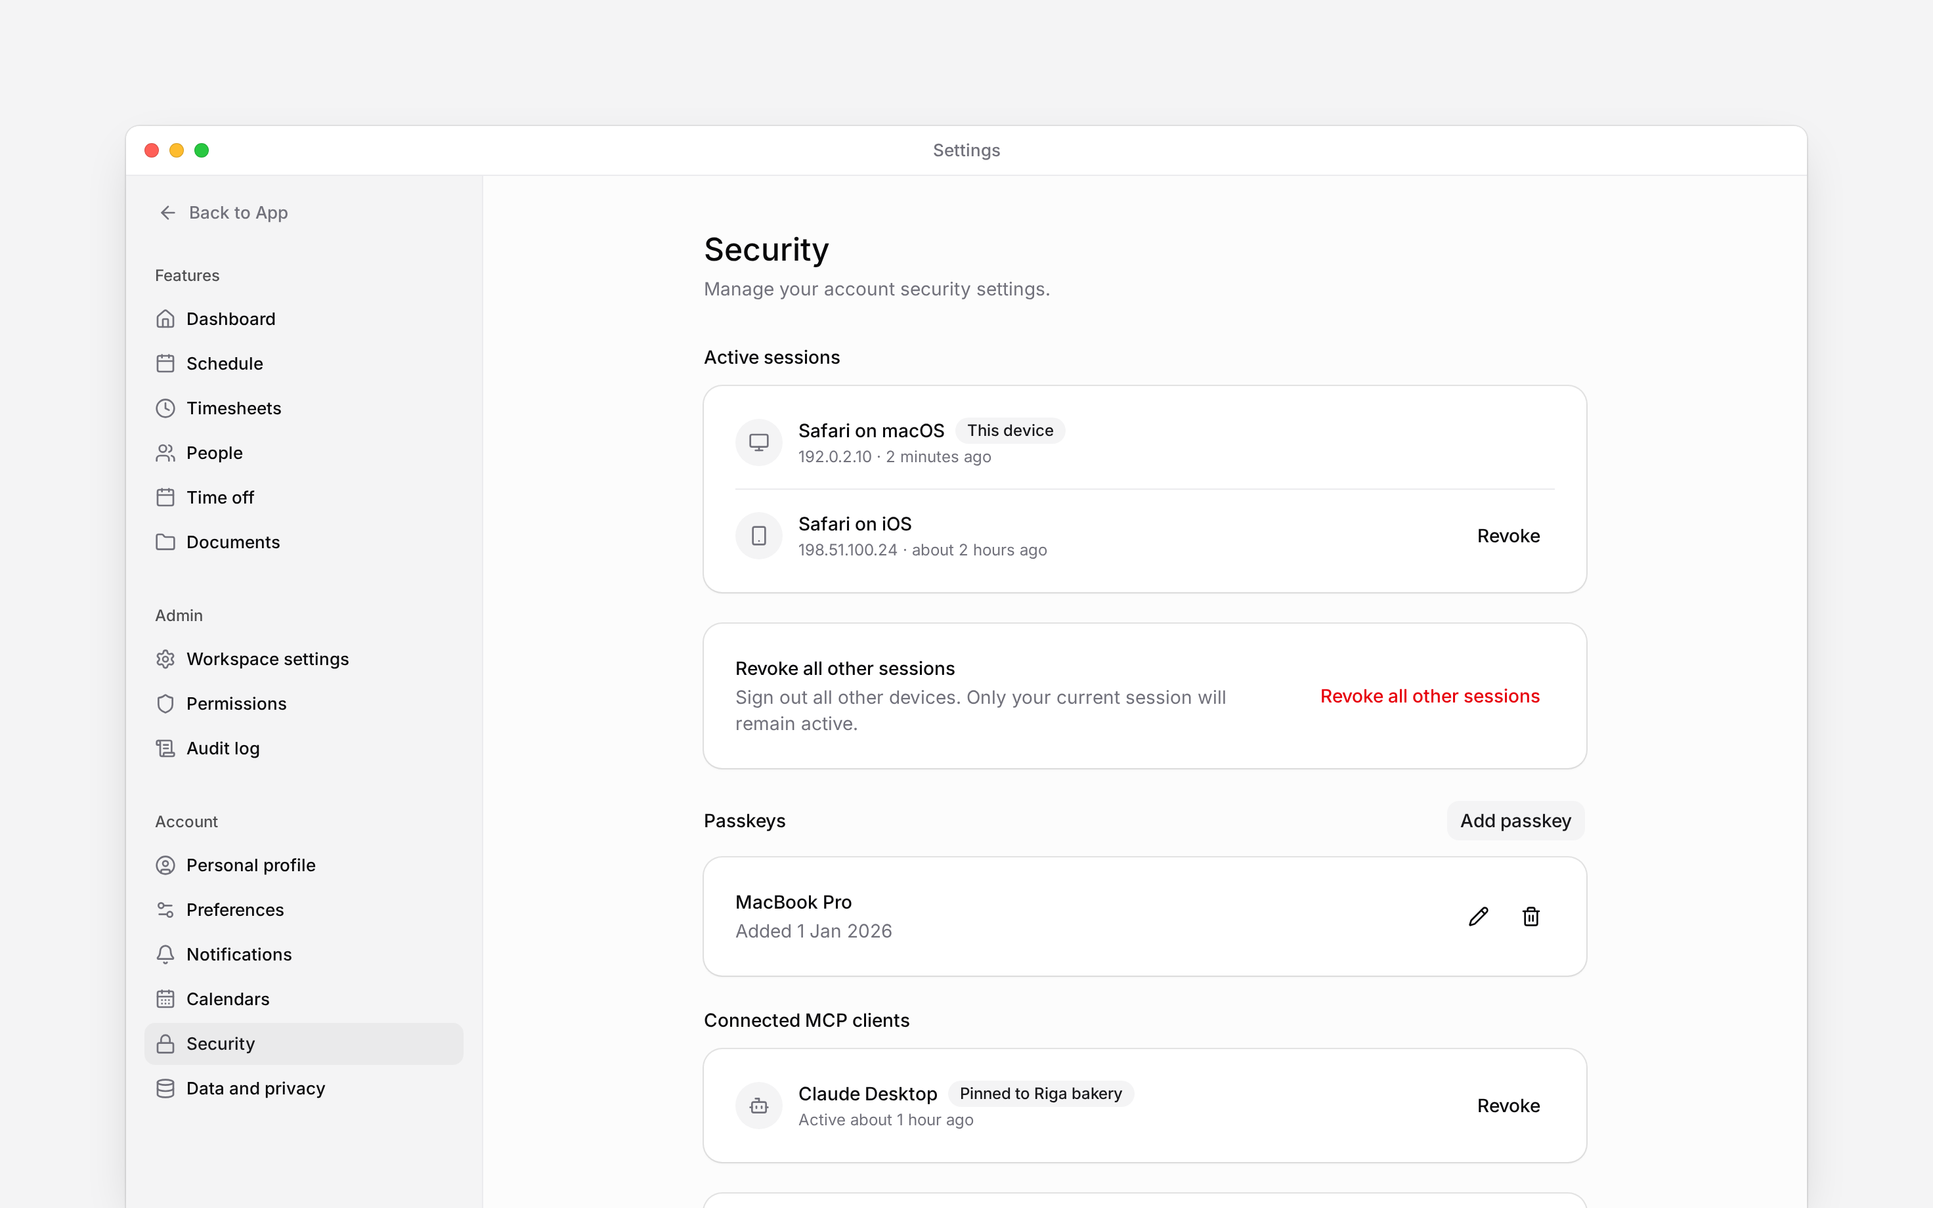Go to Permissions settings
The height and width of the screenshot is (1208, 1933).
coord(303,704)
